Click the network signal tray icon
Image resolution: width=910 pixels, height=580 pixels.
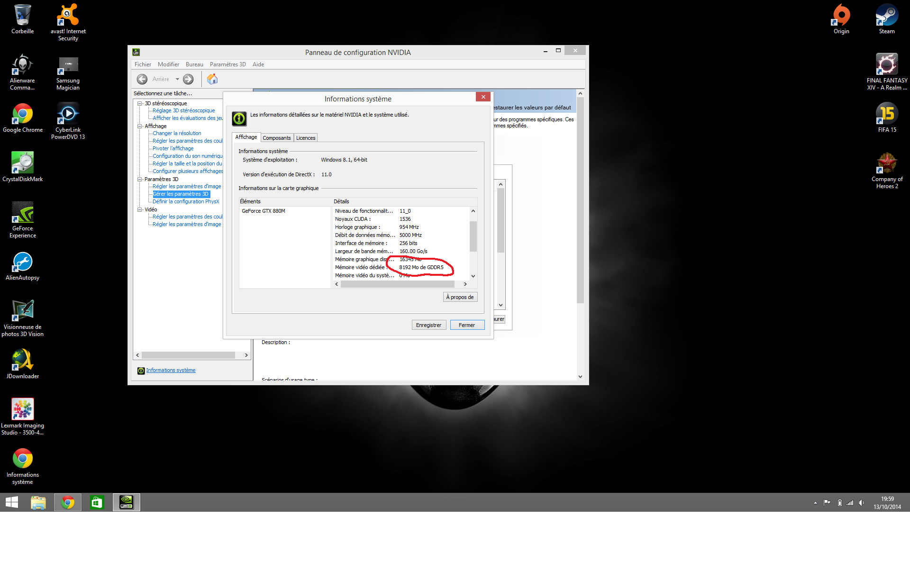850,503
